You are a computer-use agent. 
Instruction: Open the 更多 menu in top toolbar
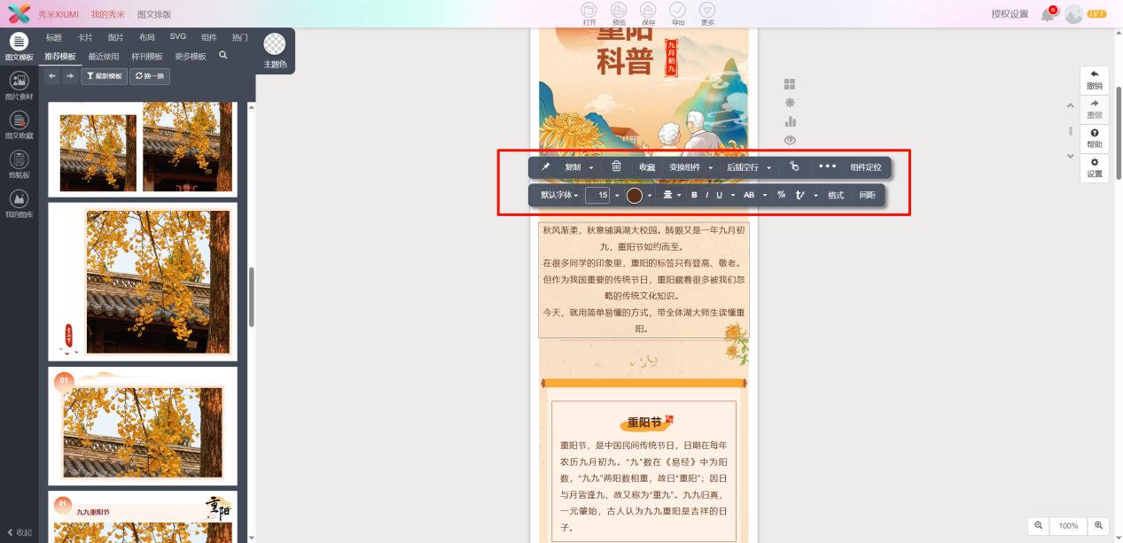pos(706,13)
